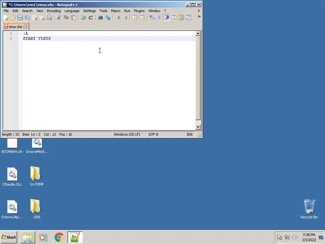Screen dimensions: 325x244
Task: Toggle the Show Indent Guide icon
Action: pos(167,18)
